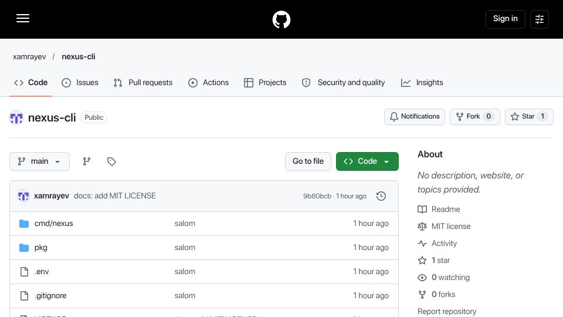Open xamrayev author link in commit row
Screen dimensions: 563x317
click(x=52, y=196)
